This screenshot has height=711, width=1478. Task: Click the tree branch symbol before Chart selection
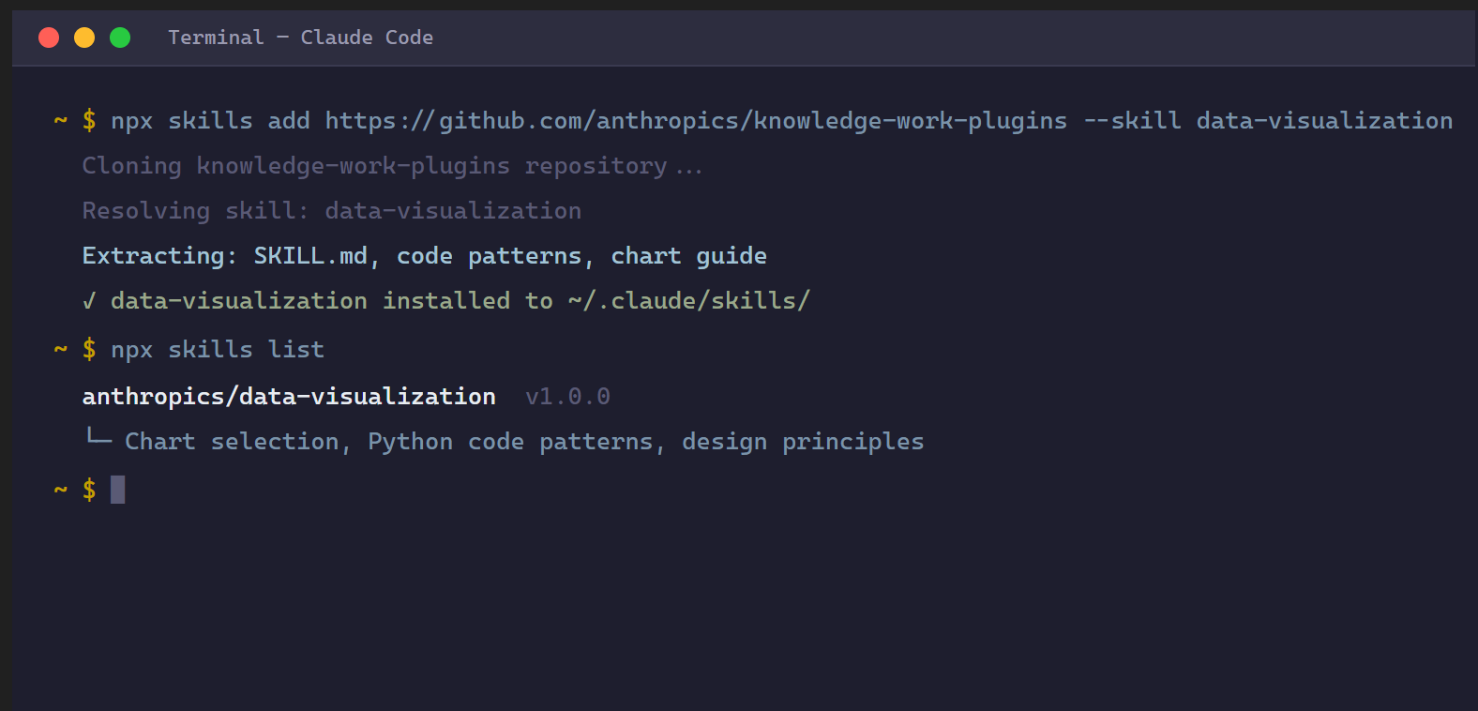98,437
